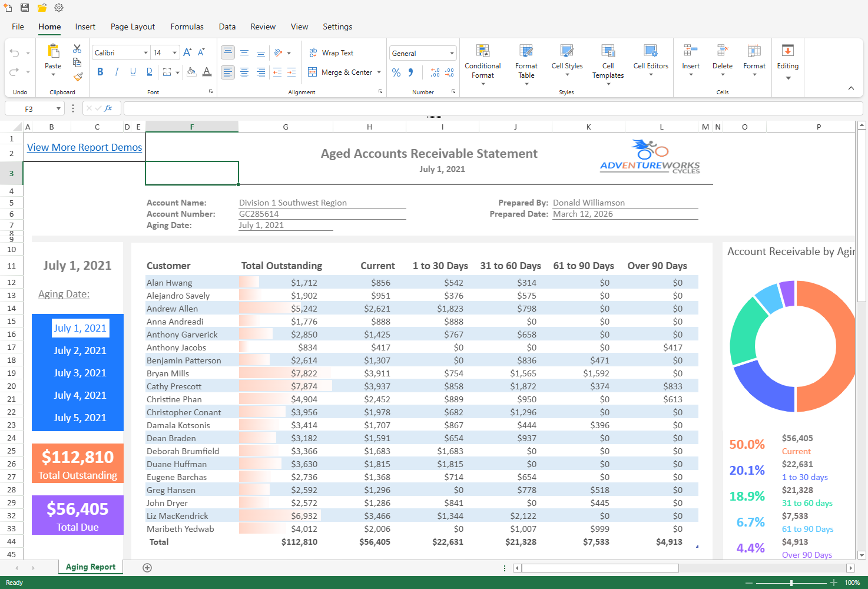Decrease font size with the smaller A
This screenshot has width=868, height=589.
(x=201, y=52)
